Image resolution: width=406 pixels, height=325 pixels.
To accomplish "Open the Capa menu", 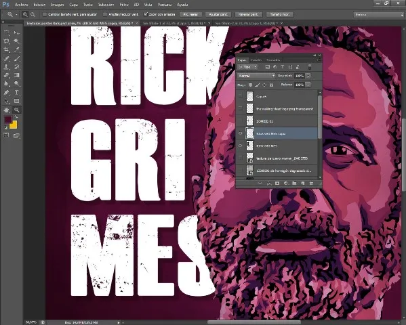I will (73, 5).
